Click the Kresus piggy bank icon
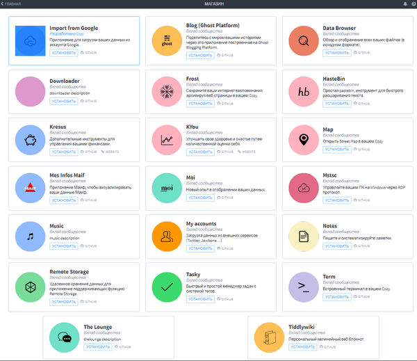Image resolution: width=417 pixels, height=361 pixels. pos(31,140)
